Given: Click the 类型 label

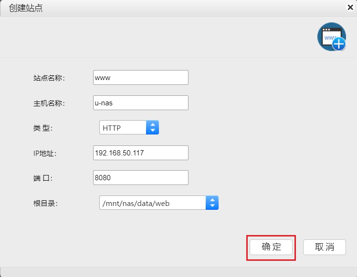Looking at the screenshot, I should [43, 128].
